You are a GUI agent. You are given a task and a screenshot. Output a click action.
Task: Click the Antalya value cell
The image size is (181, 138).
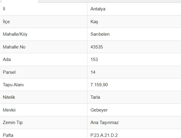[98, 9]
